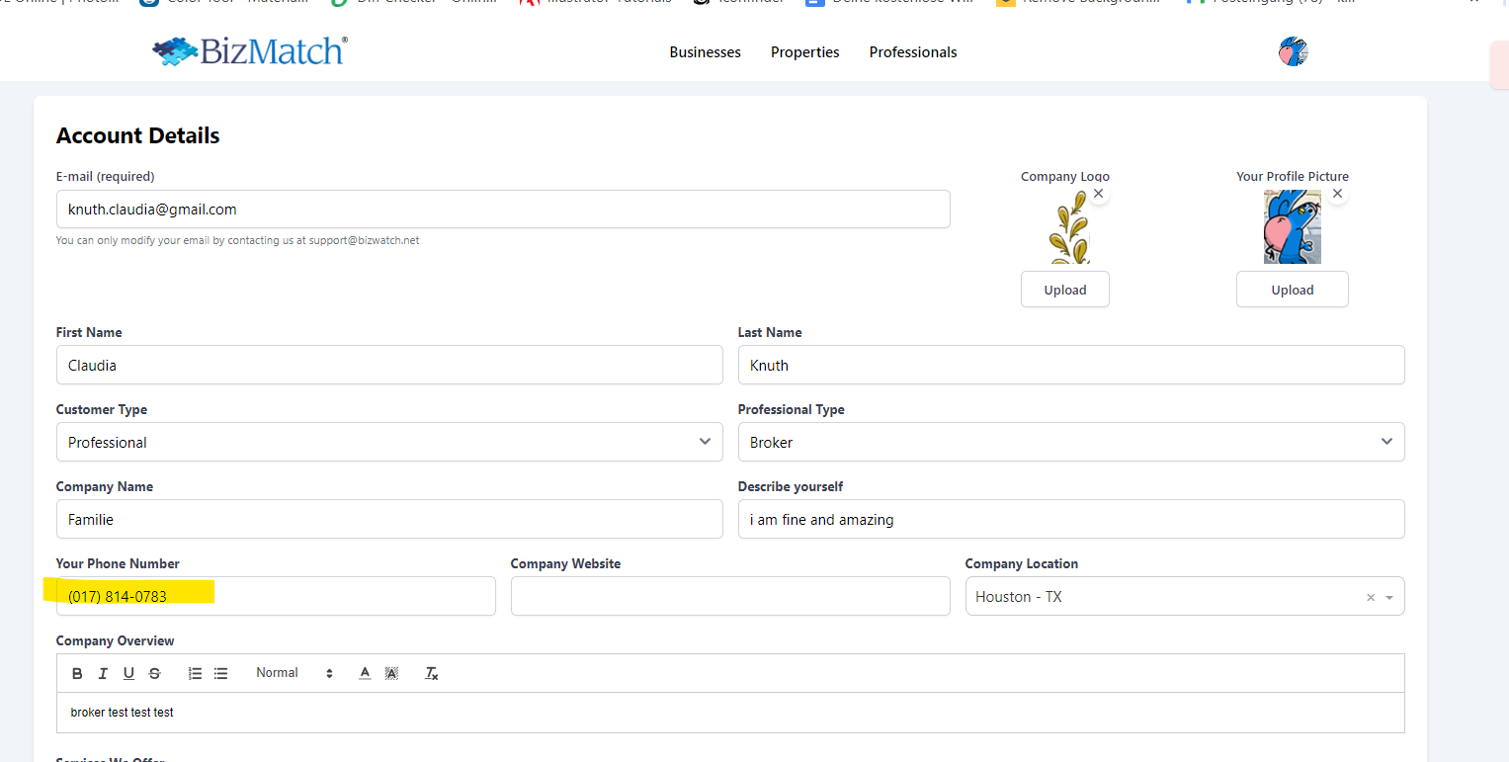
Task: Enable strikethrough in the overview editor
Action: click(154, 673)
